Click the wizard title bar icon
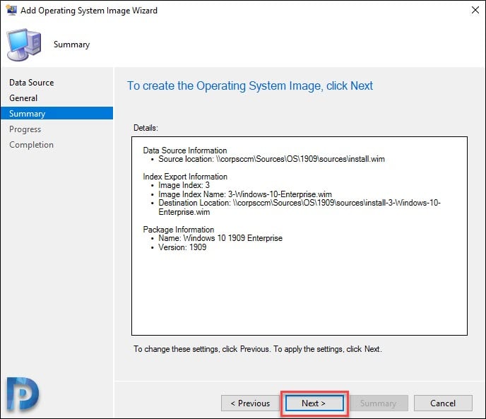 [x=11, y=10]
